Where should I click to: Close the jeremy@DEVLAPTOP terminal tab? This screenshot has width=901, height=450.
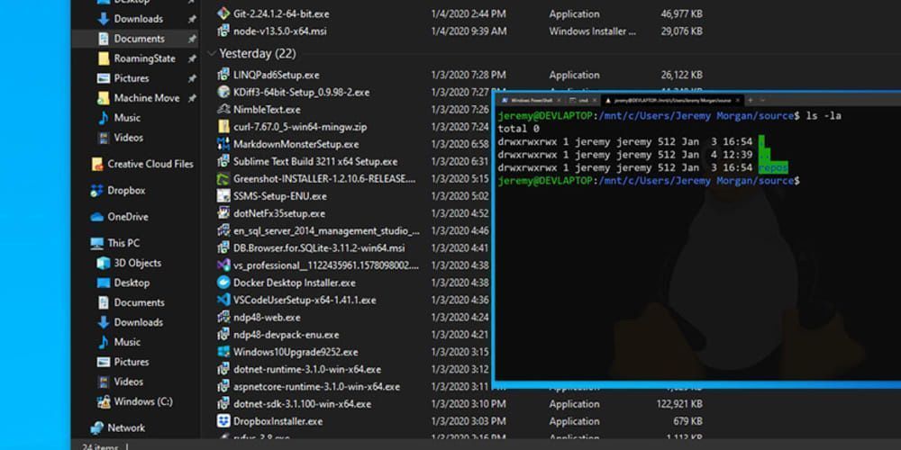738,101
